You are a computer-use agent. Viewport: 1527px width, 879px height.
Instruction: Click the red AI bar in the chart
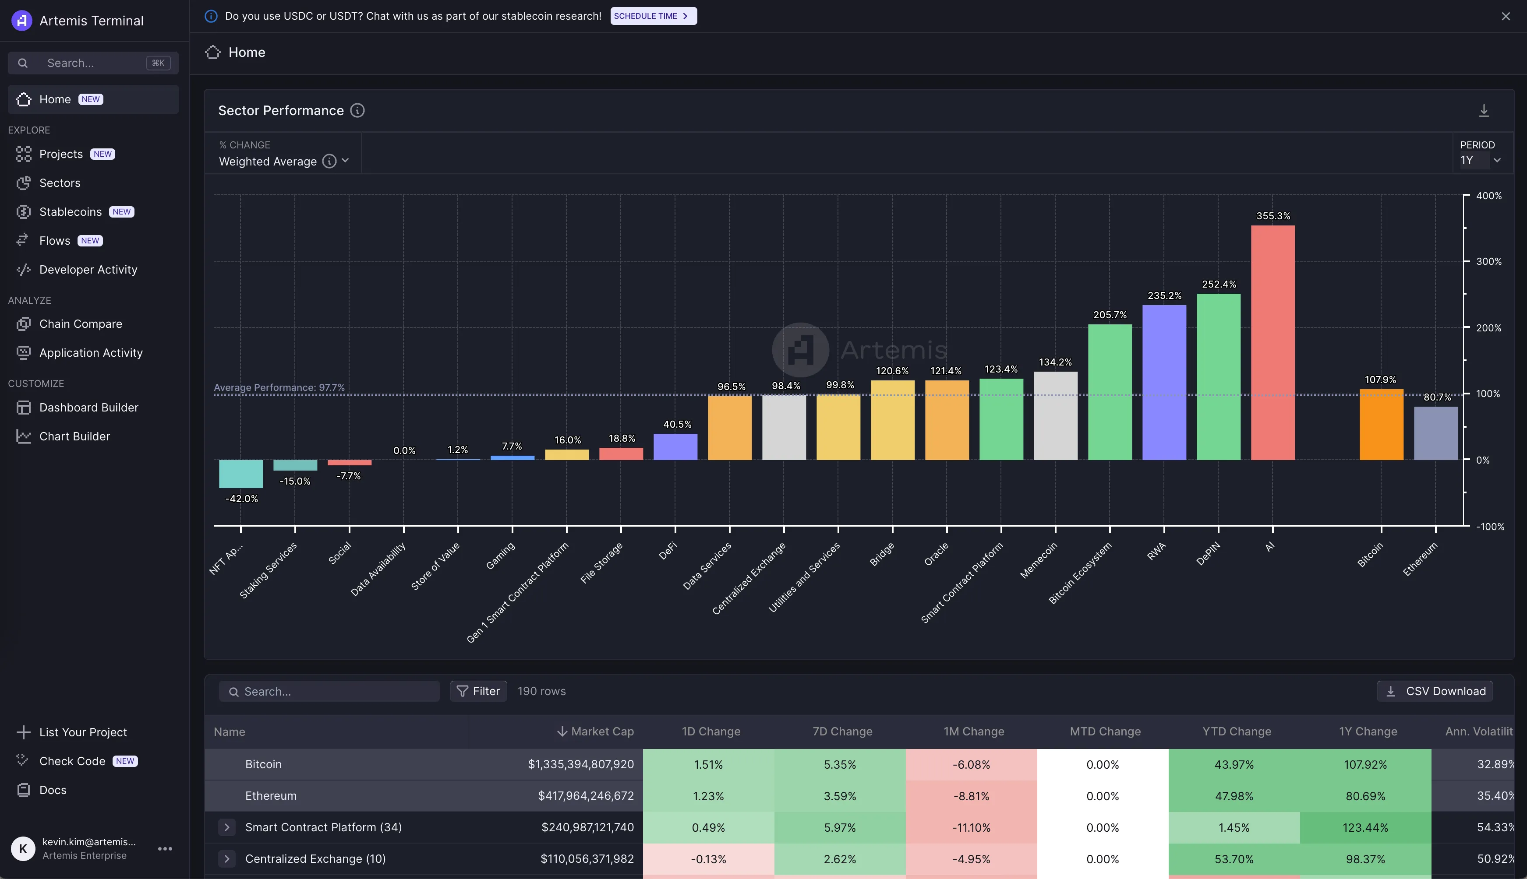pos(1272,342)
